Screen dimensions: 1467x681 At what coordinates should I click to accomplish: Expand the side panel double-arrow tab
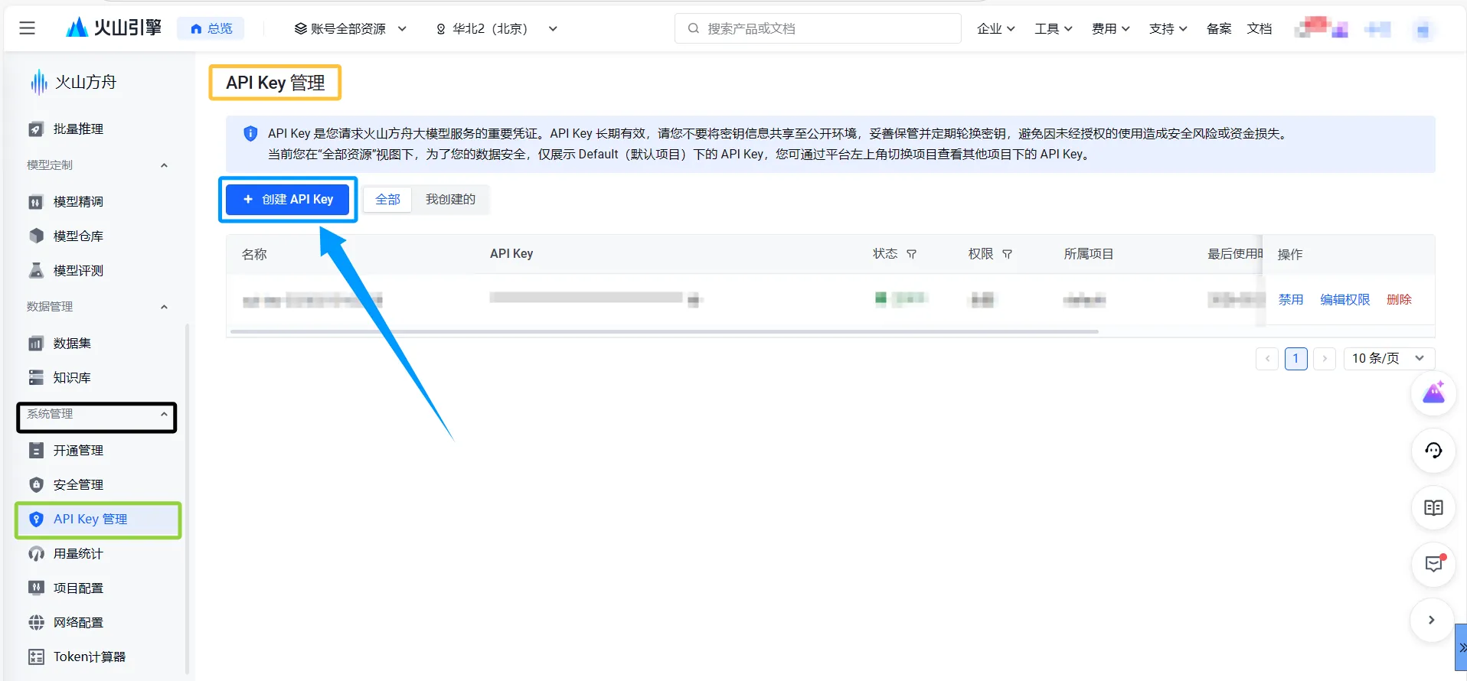1461,647
